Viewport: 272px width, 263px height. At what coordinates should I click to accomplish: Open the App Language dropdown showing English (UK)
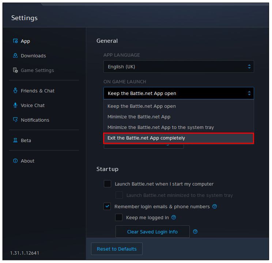[x=179, y=66]
